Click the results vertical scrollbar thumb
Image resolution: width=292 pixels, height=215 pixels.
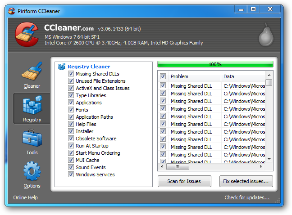point(269,82)
